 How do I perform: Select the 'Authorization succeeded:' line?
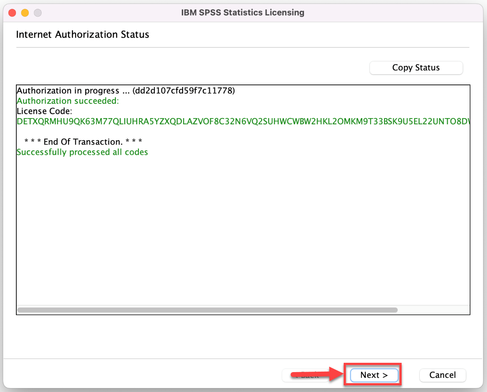(x=68, y=100)
